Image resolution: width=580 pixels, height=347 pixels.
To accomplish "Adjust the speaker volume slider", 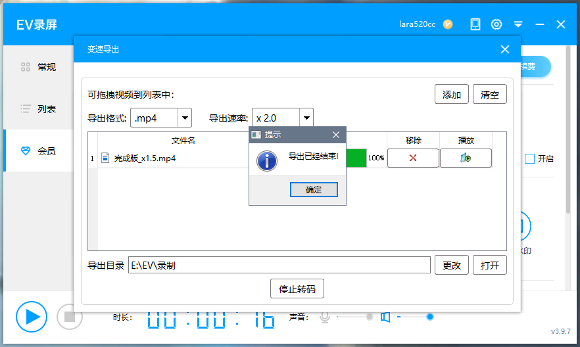I will point(416,317).
